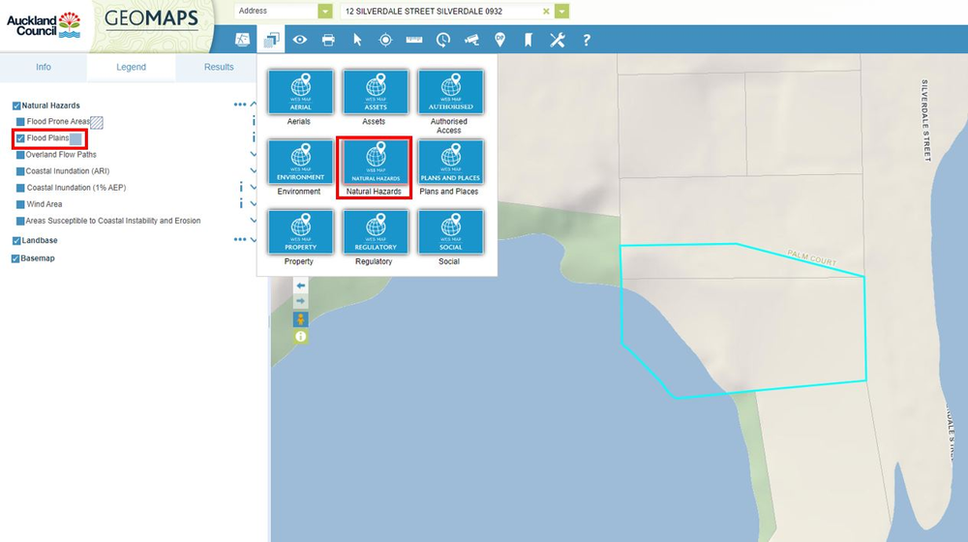Viewport: 968px width, 542px height.
Task: Expand the Overland Flow Paths layer
Action: coord(253,154)
